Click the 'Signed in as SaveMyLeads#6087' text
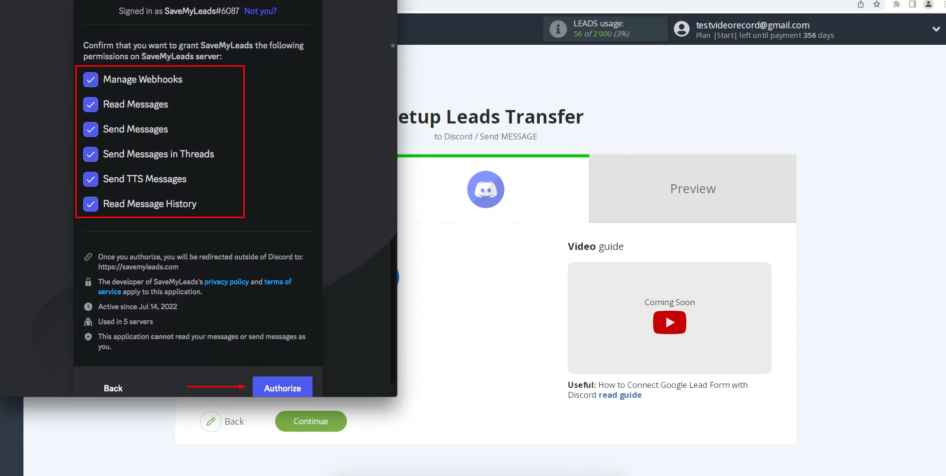 [x=179, y=11]
